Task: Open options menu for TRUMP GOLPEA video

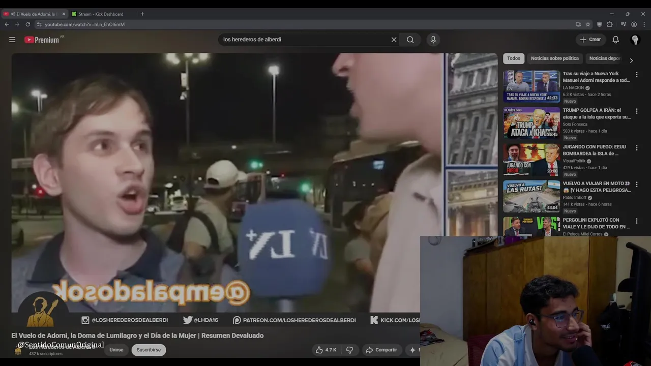Action: pos(636,111)
